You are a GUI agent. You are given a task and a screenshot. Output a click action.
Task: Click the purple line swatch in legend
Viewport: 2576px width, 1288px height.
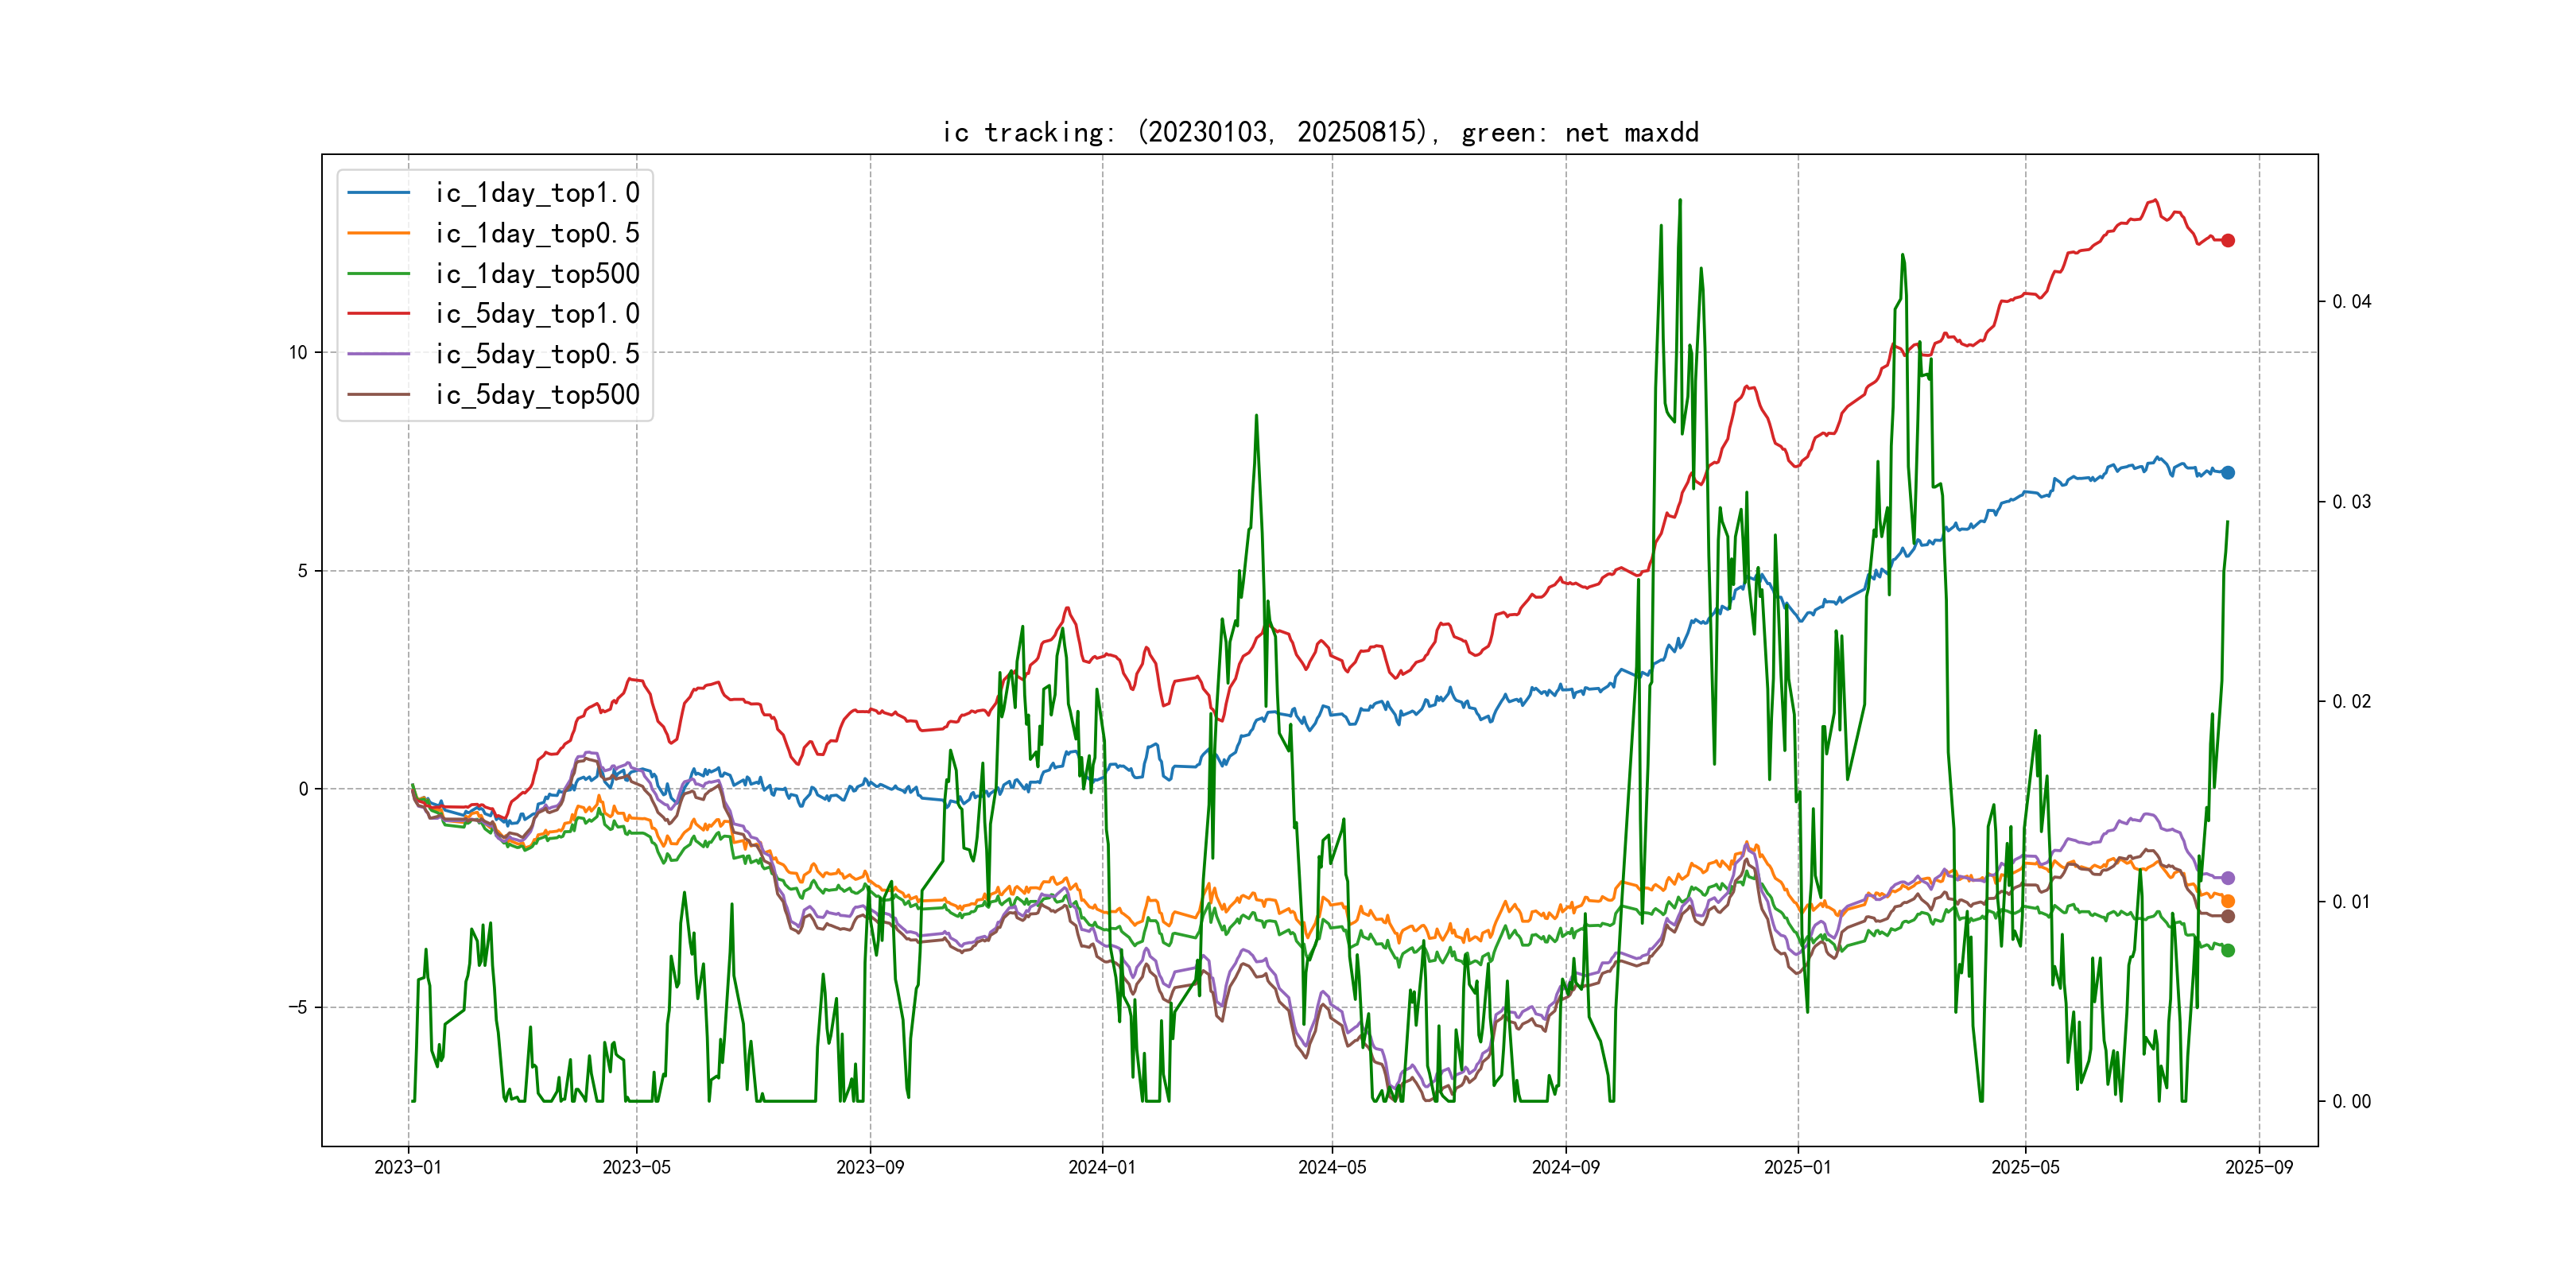[x=379, y=354]
